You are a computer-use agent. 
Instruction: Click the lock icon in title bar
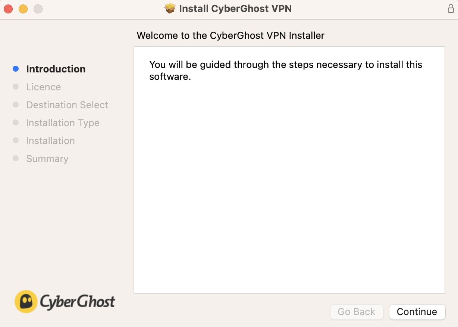tap(451, 9)
